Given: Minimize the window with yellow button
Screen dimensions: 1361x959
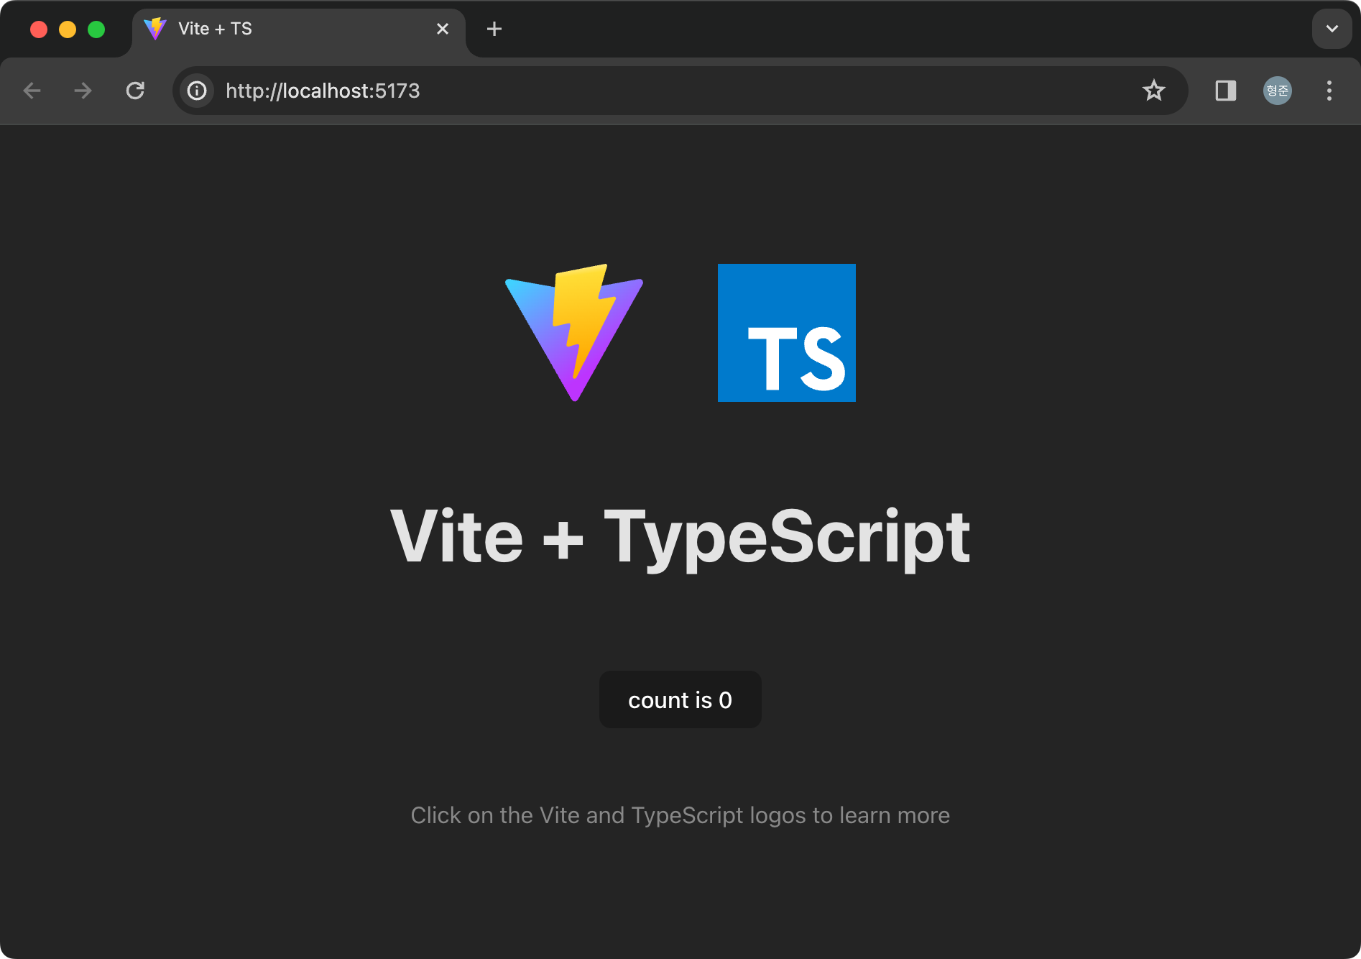Looking at the screenshot, I should (68, 29).
